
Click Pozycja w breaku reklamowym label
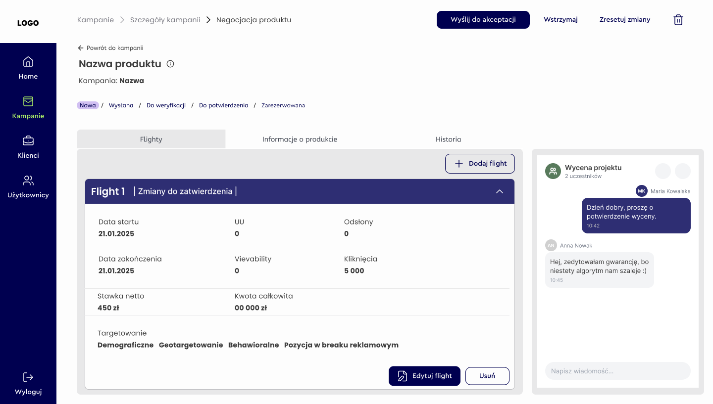tap(341, 345)
